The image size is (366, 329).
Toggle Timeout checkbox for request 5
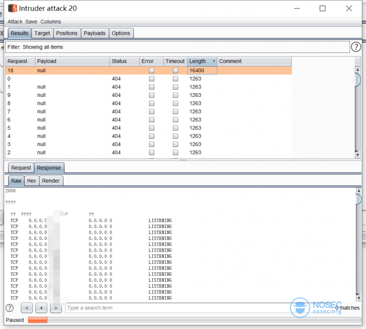click(176, 128)
